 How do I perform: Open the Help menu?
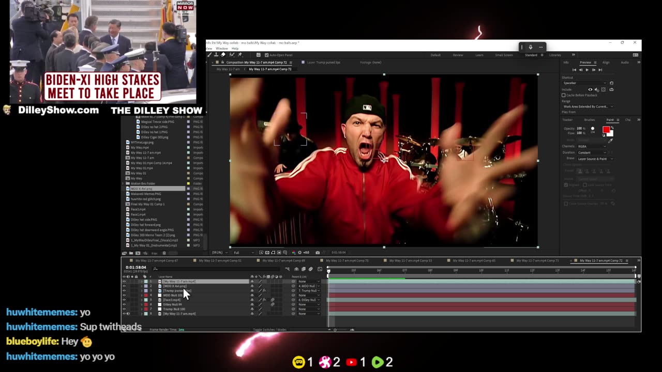click(x=235, y=49)
